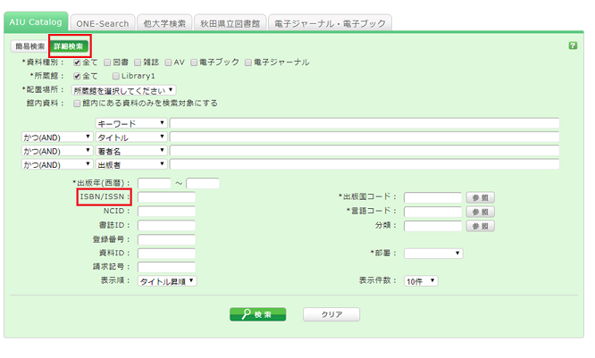This screenshot has width=595, height=358.
Task: Open the 他大学検索 tab
Action: (164, 22)
